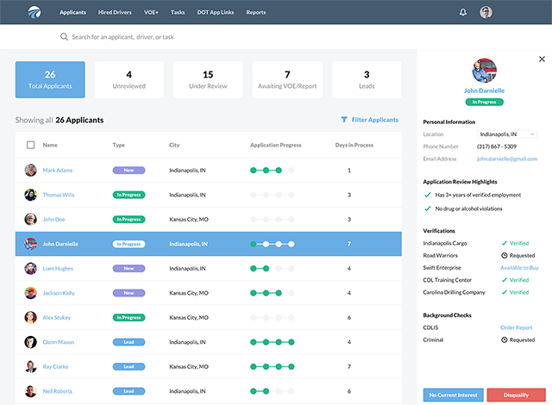Click the Days in Process column header
The height and width of the screenshot is (405, 552).
point(354,145)
